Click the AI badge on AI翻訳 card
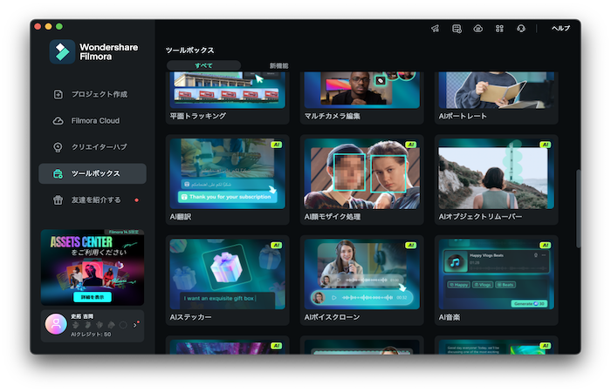The image size is (611, 392). click(277, 145)
